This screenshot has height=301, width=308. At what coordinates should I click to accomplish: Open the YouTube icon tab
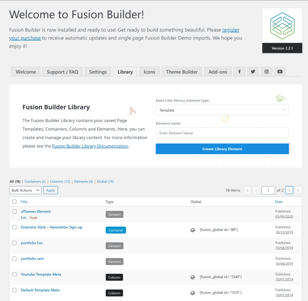(x=280, y=72)
